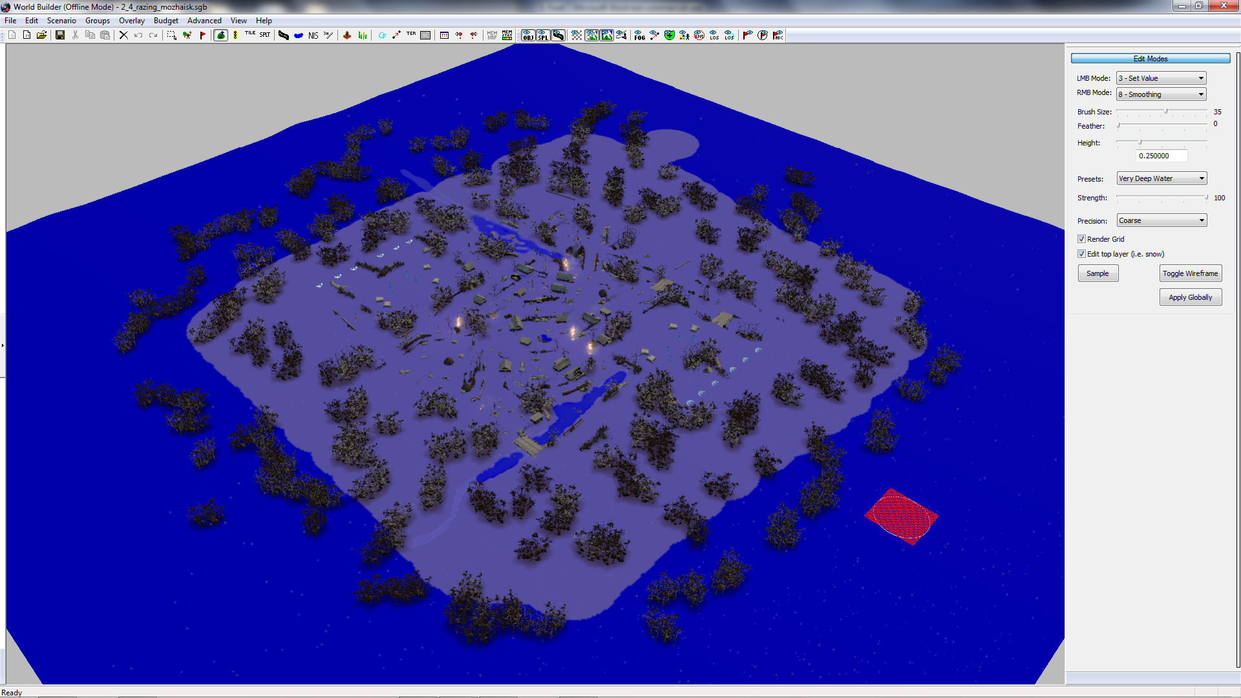Click the MEM STAT toolbar icon
1241x698 pixels.
[507, 36]
